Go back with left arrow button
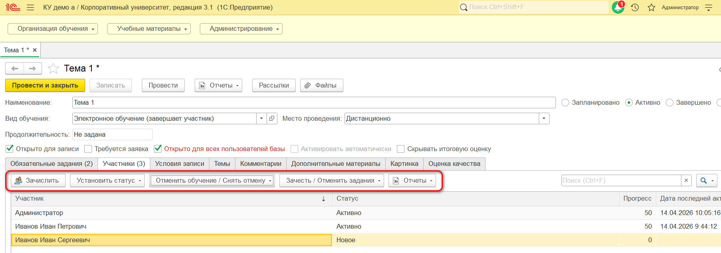 click(15, 69)
